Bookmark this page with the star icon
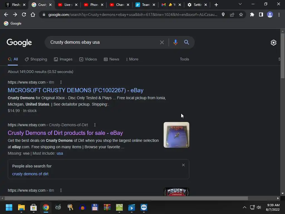This screenshot has width=285, height=214. pyautogui.click(x=241, y=14)
